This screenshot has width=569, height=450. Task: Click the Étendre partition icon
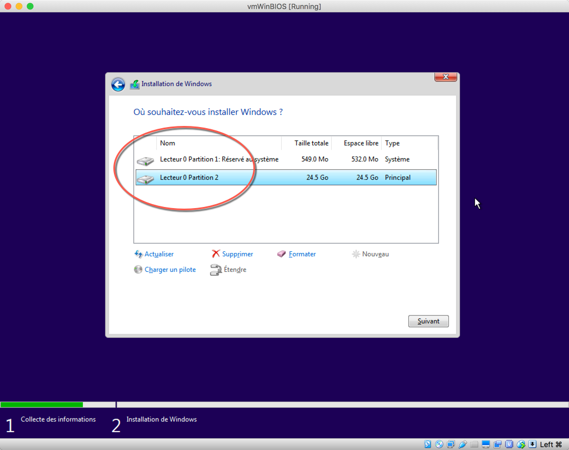(216, 270)
